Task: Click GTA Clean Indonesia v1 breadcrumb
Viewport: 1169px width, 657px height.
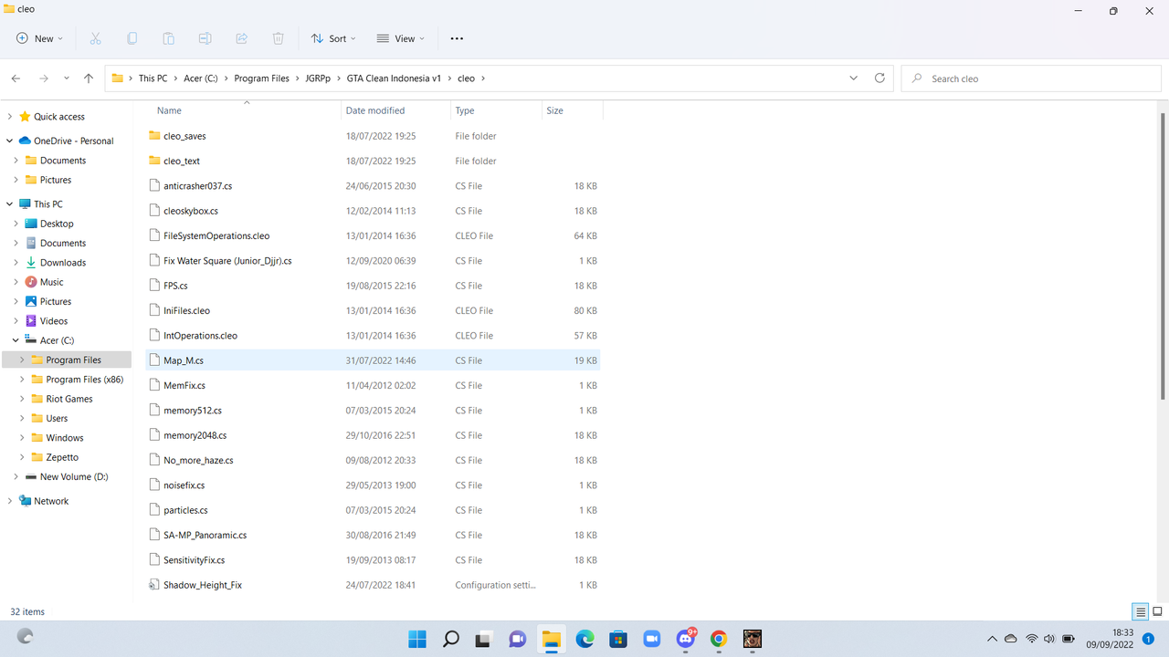Action: coord(394,78)
